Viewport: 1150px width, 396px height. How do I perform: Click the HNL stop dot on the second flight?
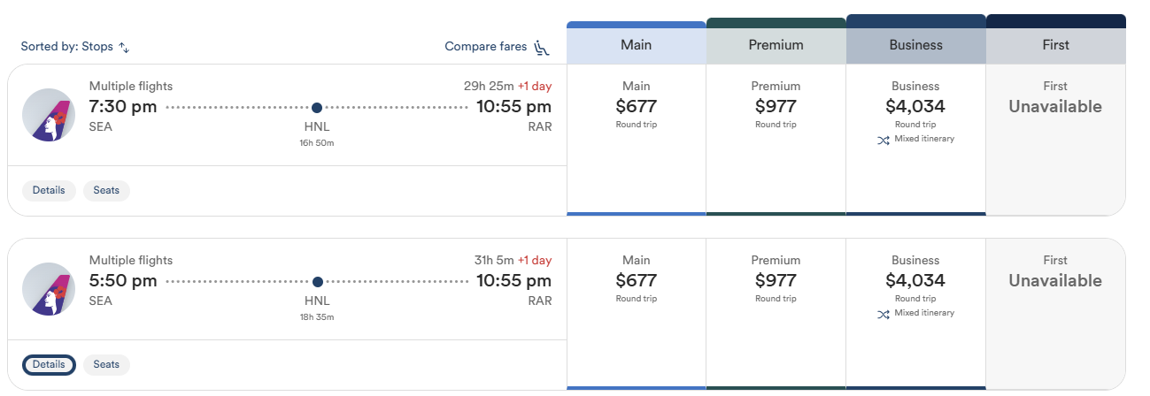317,282
